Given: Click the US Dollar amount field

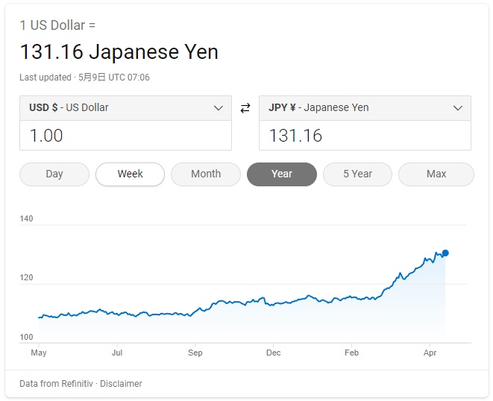Looking at the screenshot, I should pyautogui.click(x=125, y=136).
